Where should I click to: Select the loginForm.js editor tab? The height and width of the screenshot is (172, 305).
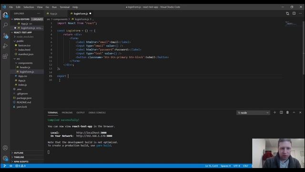point(81,14)
